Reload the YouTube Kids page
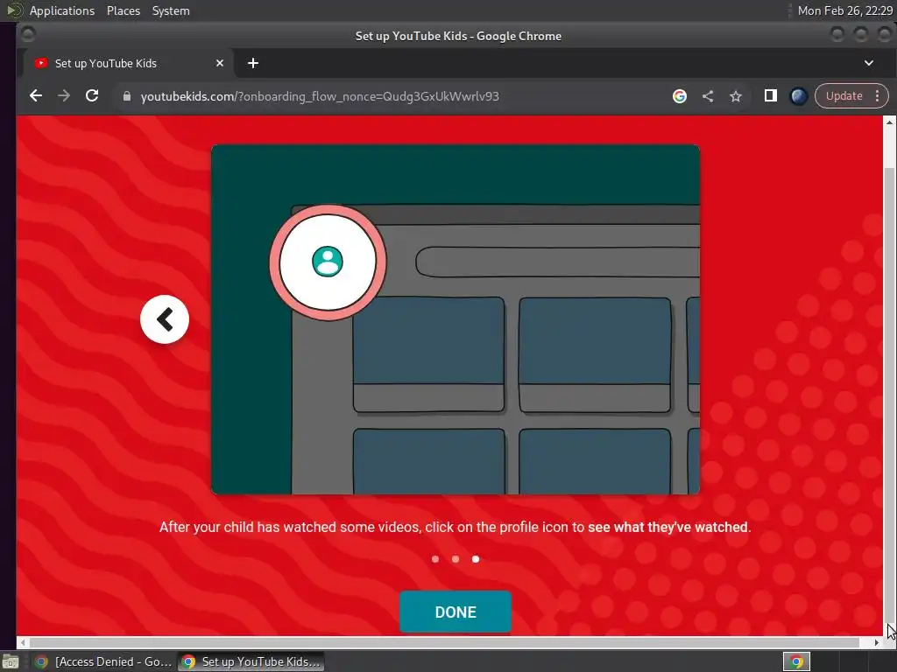The width and height of the screenshot is (897, 672). click(92, 96)
